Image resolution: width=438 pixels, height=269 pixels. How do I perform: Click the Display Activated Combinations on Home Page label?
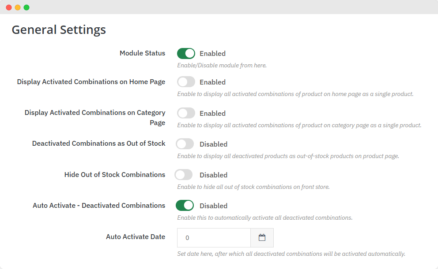pos(91,82)
